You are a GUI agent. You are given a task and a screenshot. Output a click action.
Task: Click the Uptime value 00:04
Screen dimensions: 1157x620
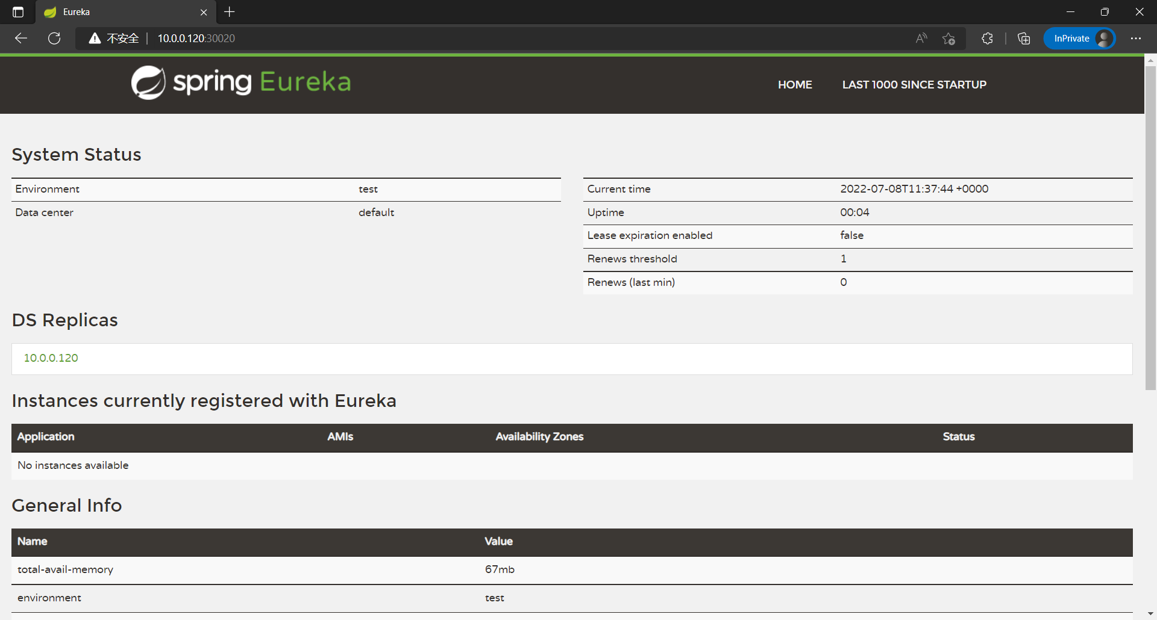[854, 212]
